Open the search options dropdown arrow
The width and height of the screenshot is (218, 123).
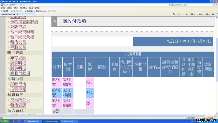point(217,5)
